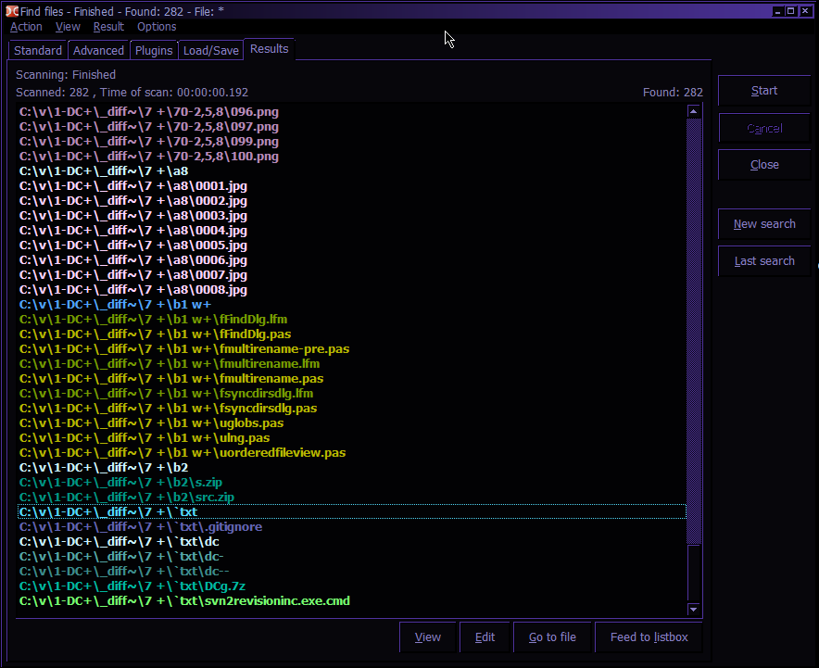Open the Action menu
The width and height of the screenshot is (819, 668).
coord(26,27)
